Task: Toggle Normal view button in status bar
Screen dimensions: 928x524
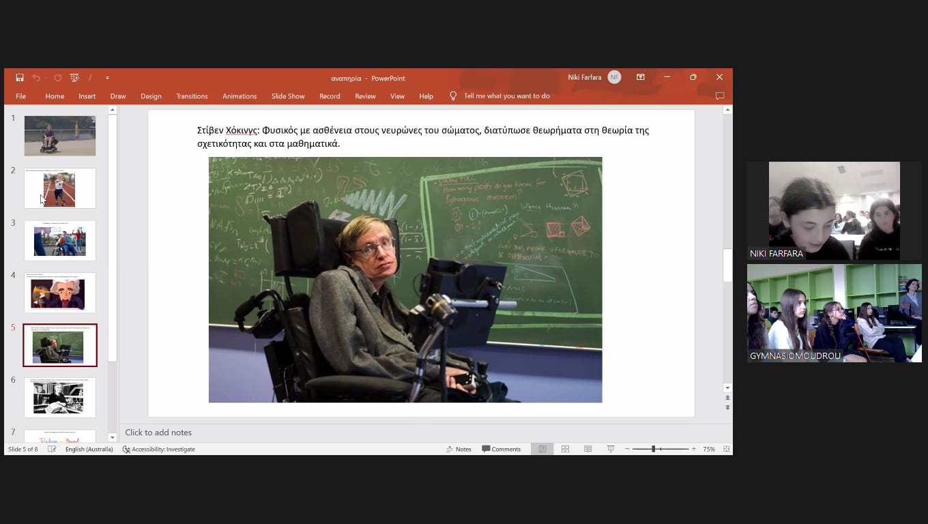Action: (542, 449)
